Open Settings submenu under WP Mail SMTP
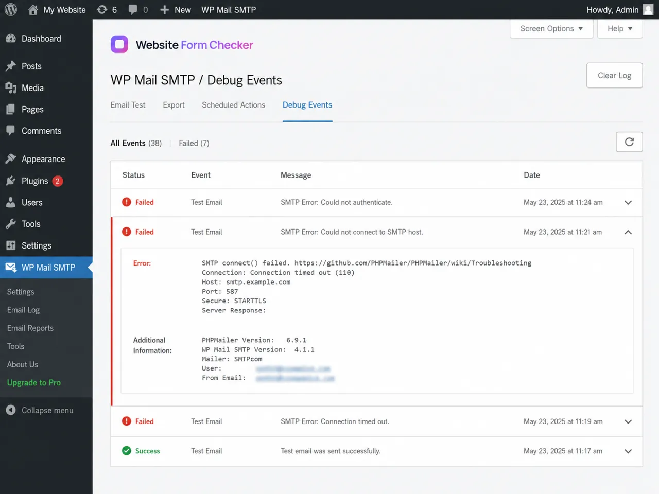This screenshot has height=494, width=659. pos(21,292)
